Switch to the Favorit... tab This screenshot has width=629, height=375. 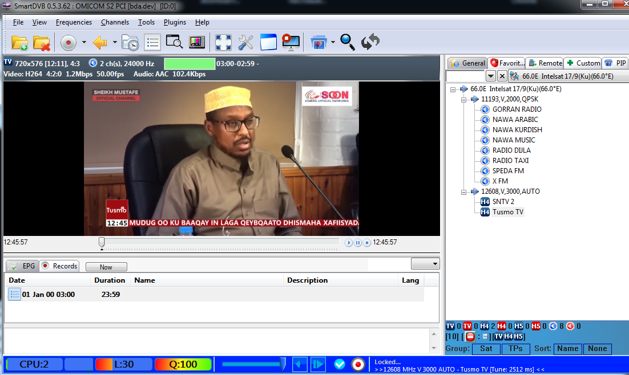click(x=507, y=63)
